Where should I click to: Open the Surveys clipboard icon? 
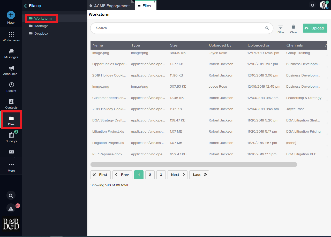click(11, 135)
